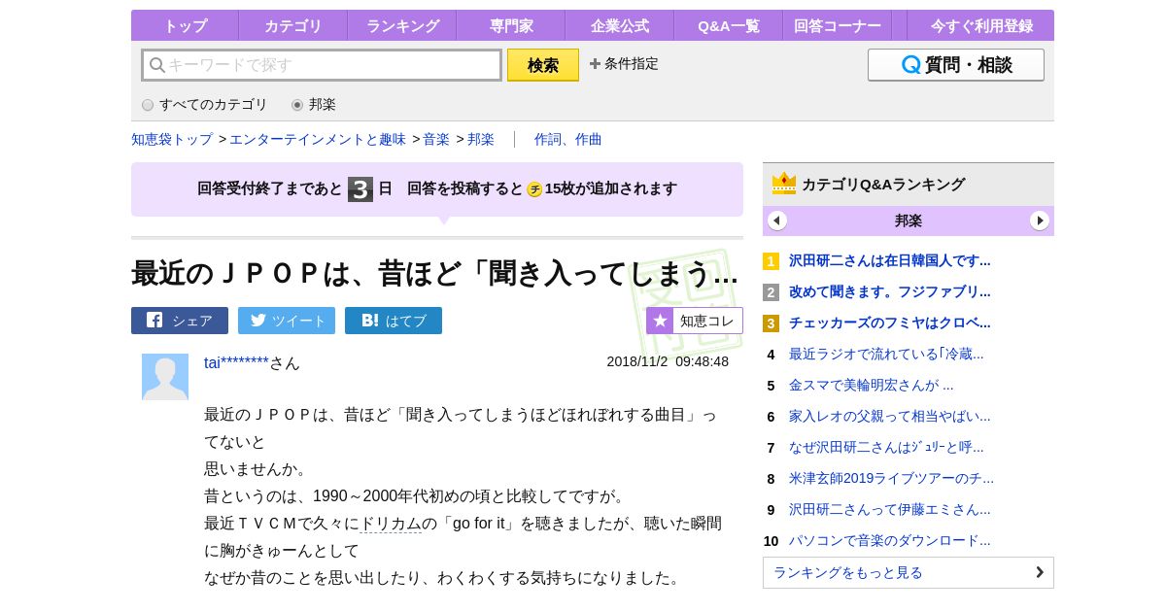The width and height of the screenshot is (1166, 612).
Task: Open the カテゴリ tab
Action: click(292, 25)
